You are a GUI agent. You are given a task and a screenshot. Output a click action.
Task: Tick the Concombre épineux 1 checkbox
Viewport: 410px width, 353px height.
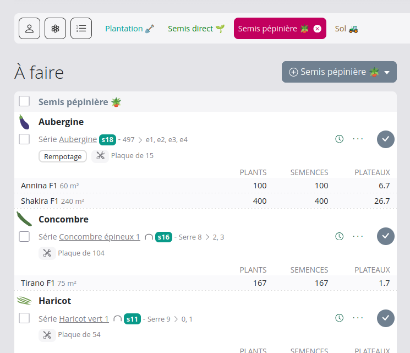24,237
